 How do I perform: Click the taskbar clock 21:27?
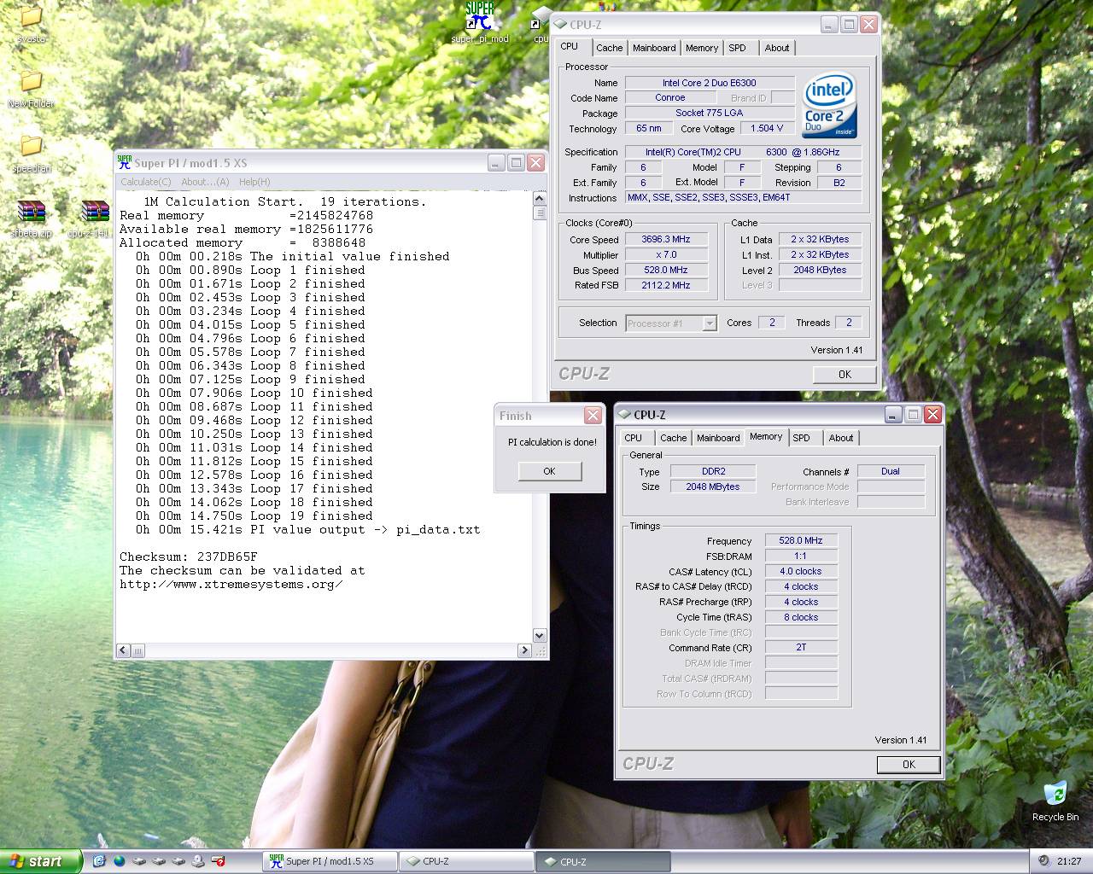point(1069,861)
